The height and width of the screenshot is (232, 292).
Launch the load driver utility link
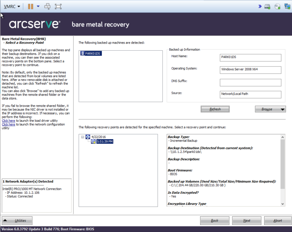pos(8,121)
